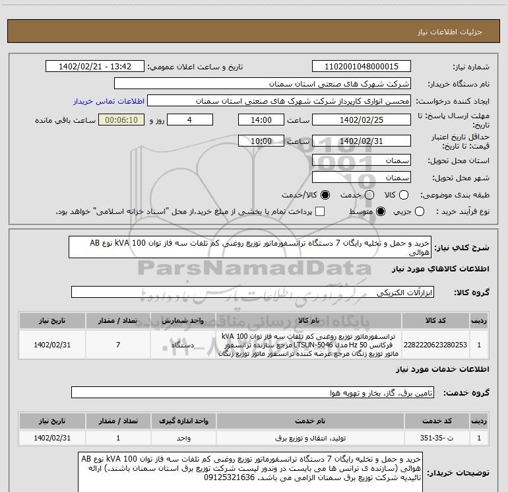Click the کد خدمت column header
This screenshot has width=508, height=492.
[x=436, y=421]
